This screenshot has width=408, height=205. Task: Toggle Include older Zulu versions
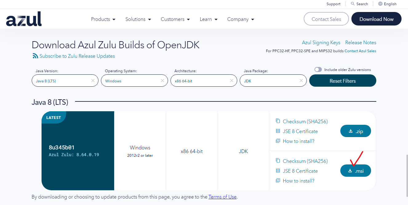point(318,69)
